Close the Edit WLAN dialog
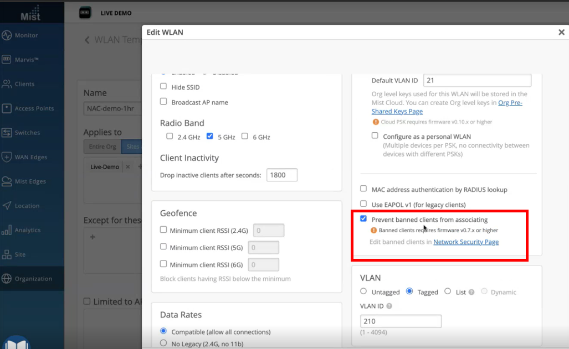Image resolution: width=569 pixels, height=349 pixels. pos(561,33)
